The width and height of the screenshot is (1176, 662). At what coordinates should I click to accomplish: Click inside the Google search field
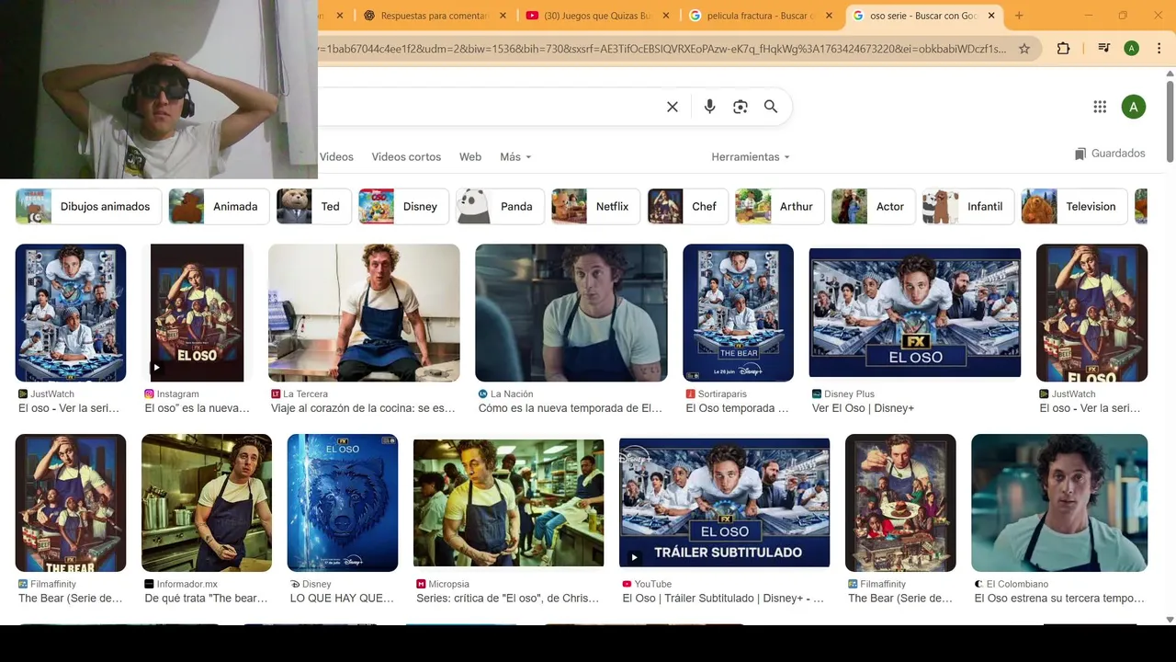487,107
